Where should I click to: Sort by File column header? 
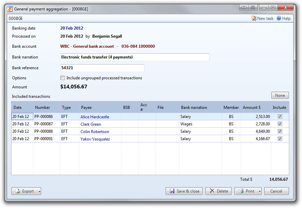coord(167,108)
